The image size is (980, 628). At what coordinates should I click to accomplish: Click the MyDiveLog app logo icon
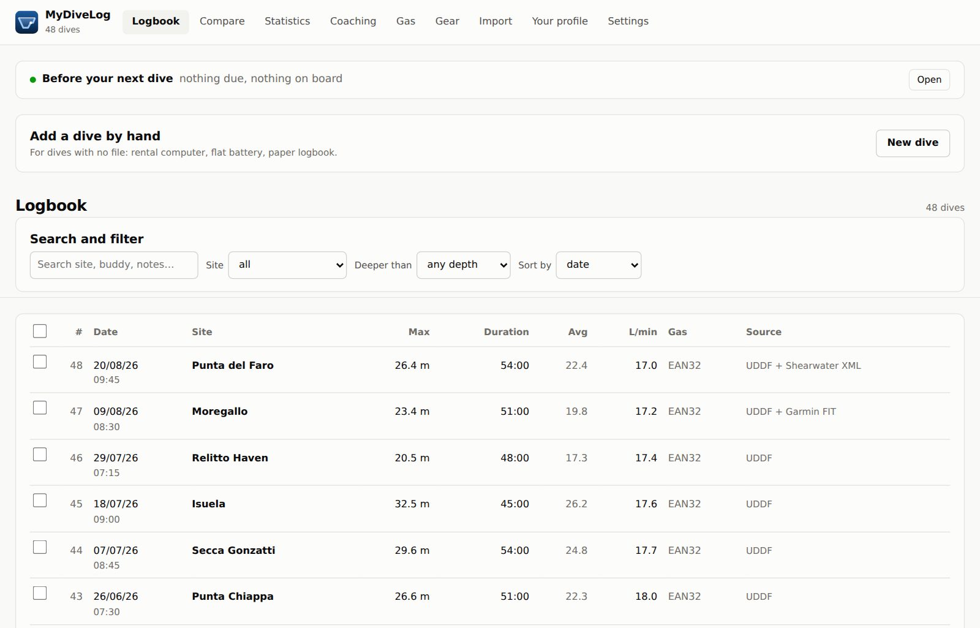pos(26,22)
